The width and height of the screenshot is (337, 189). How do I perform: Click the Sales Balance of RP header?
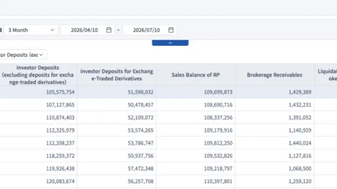[196, 75]
